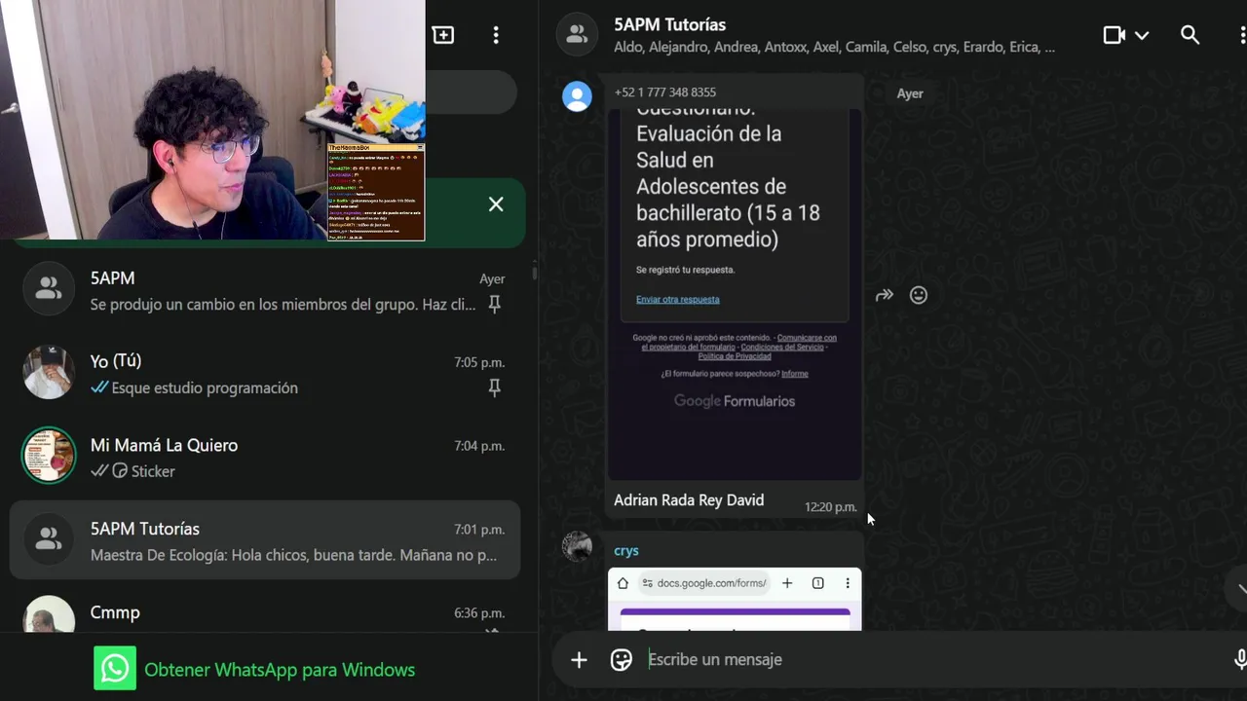Click the Yo (Tú) profile picture

[49, 372]
